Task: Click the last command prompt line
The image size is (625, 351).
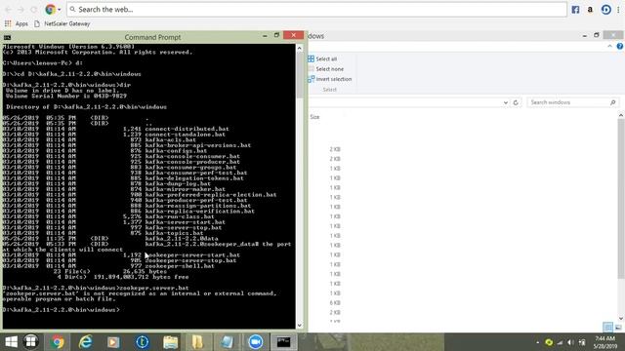Action: tap(61, 310)
